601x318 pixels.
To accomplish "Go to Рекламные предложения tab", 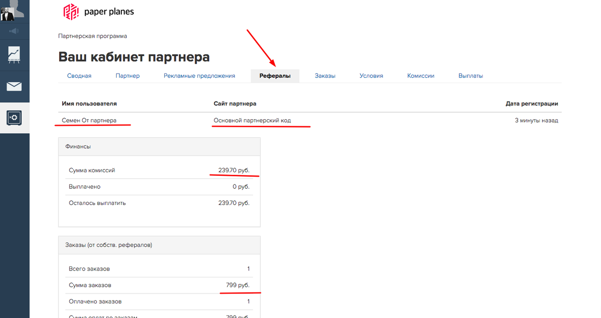I will (x=199, y=76).
